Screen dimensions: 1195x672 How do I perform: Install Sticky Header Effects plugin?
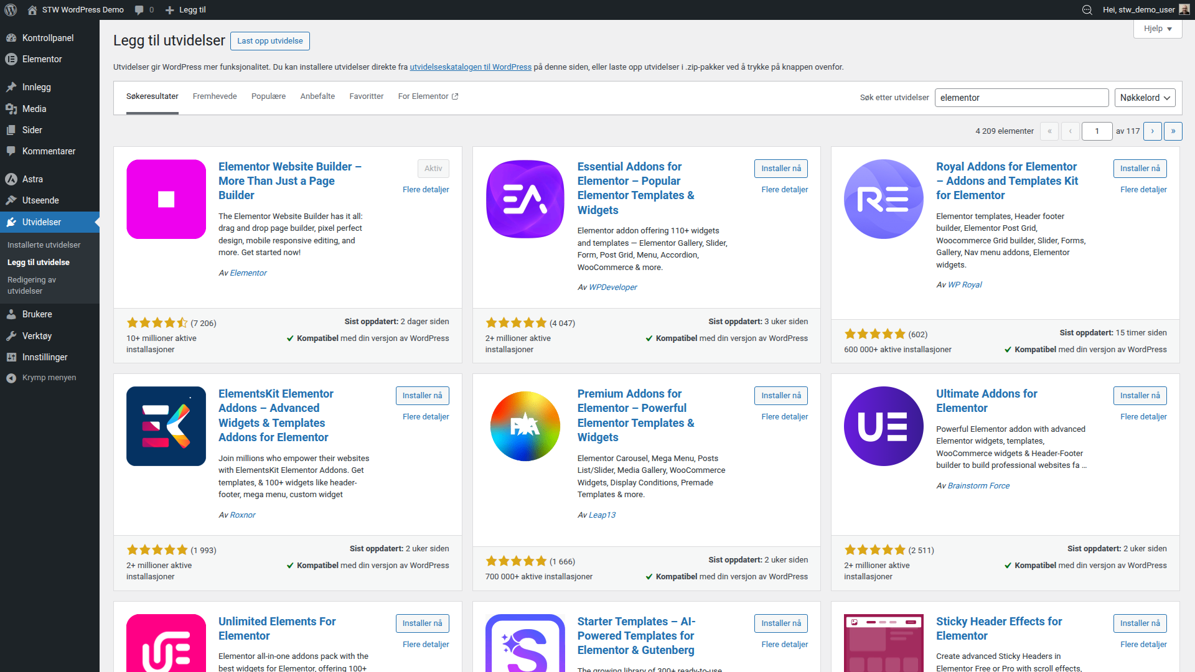click(1140, 623)
